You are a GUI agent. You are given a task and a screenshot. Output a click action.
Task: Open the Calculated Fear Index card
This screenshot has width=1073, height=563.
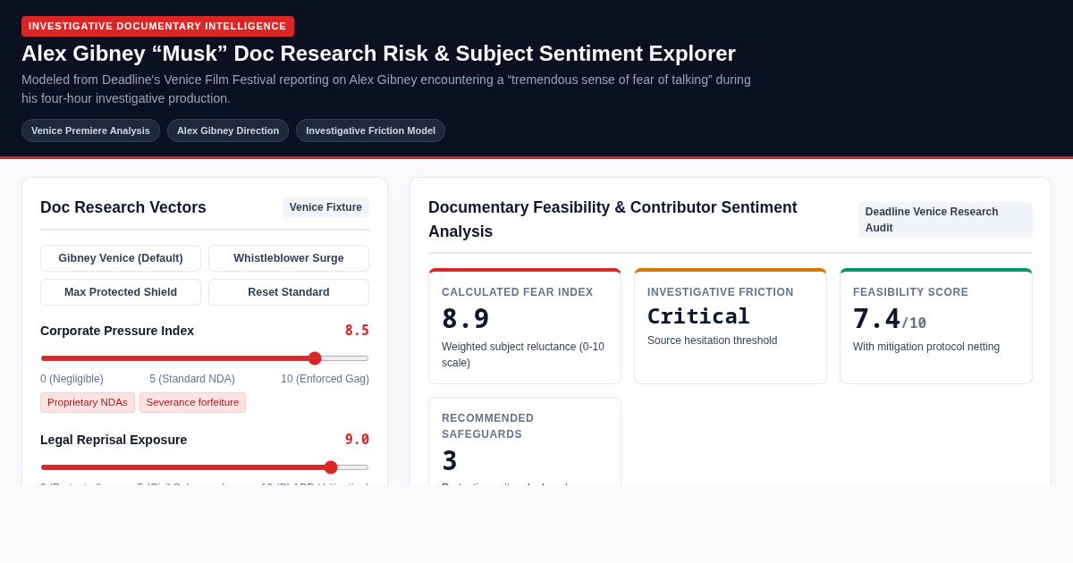click(x=525, y=326)
